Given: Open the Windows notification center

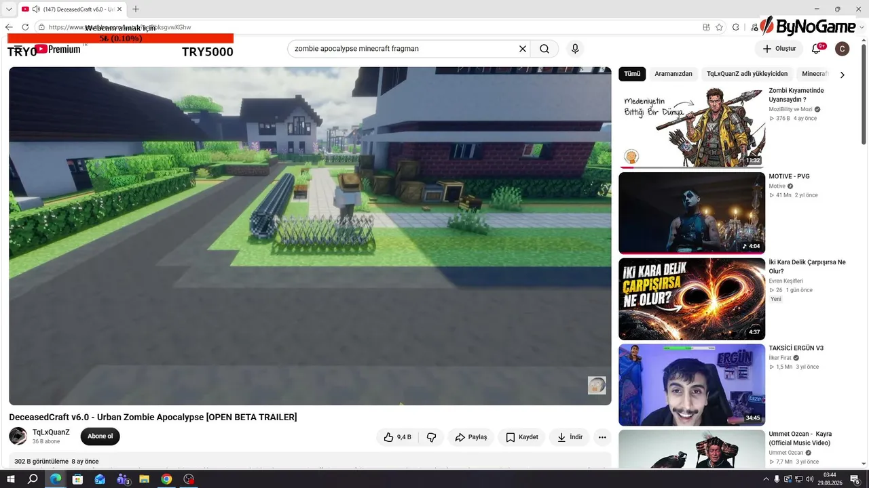Looking at the screenshot, I should [855, 479].
